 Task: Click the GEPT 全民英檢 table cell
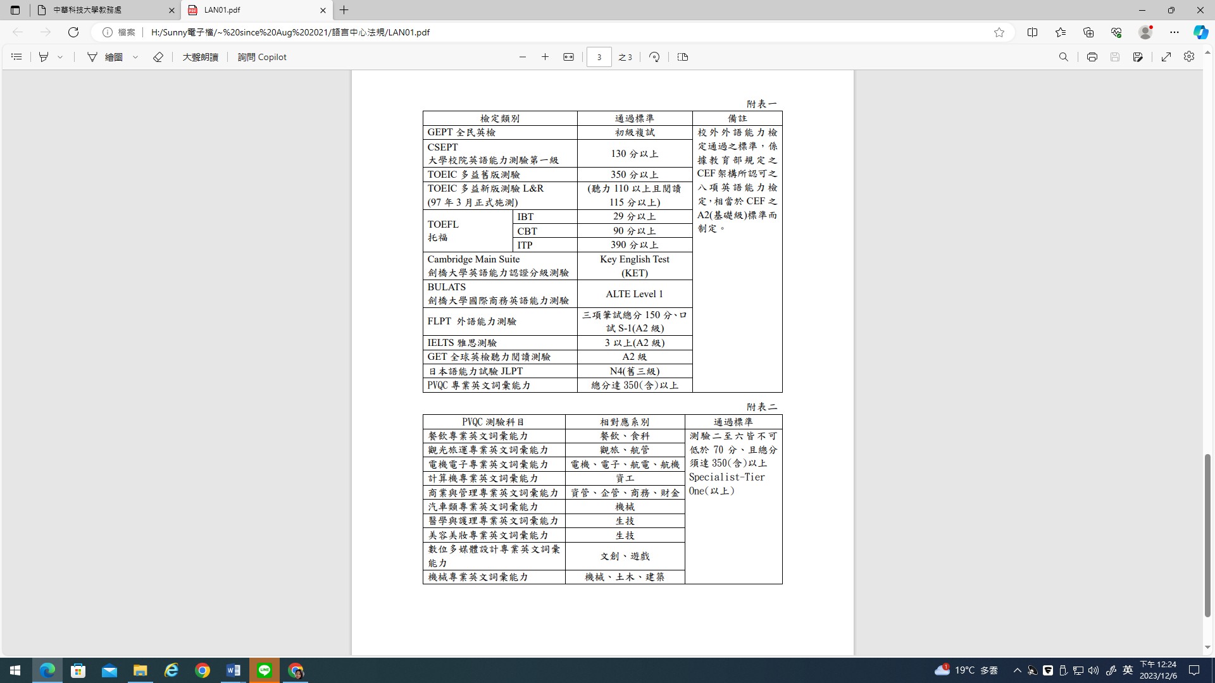click(500, 133)
